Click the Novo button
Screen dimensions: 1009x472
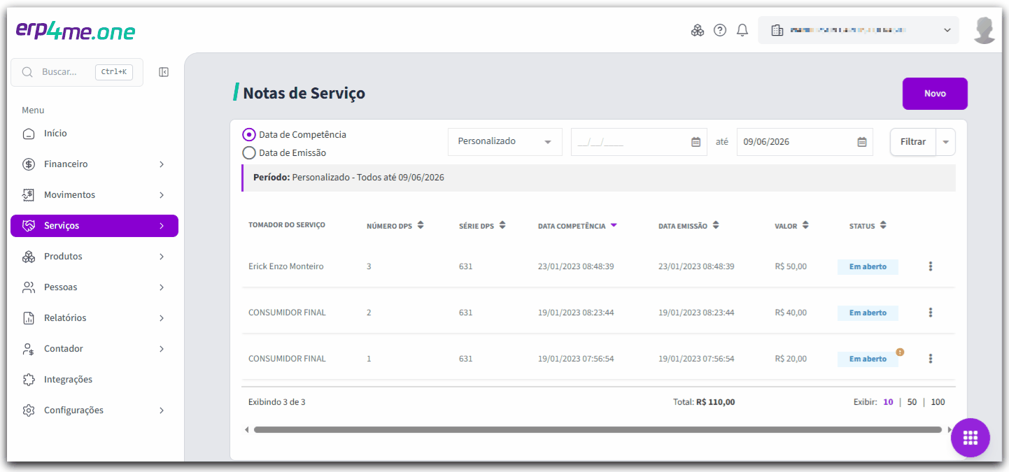click(935, 94)
